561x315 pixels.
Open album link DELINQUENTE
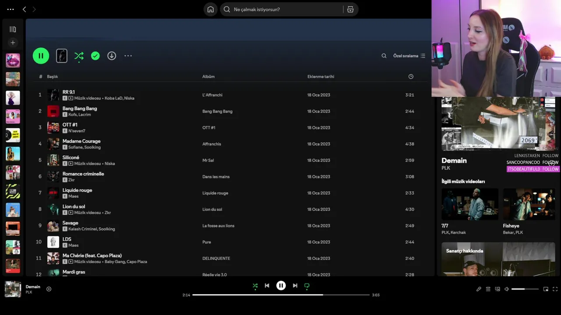(216, 259)
